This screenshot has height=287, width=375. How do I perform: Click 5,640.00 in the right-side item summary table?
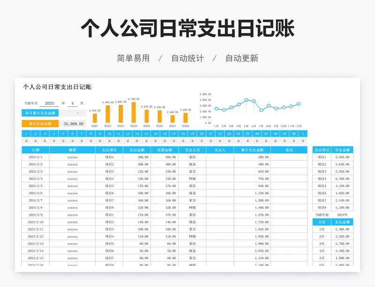342,164
